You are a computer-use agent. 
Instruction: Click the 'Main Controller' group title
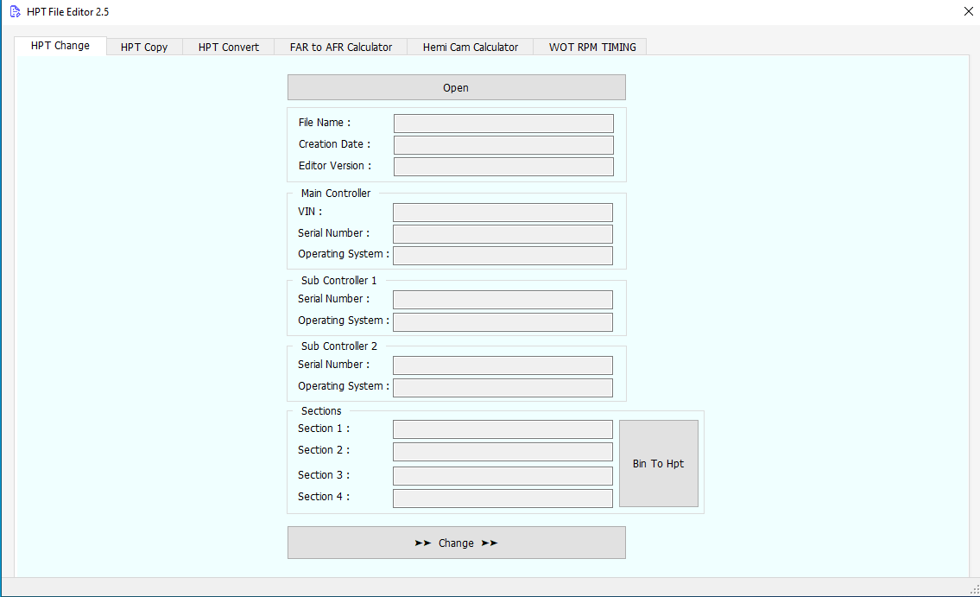pyautogui.click(x=336, y=194)
